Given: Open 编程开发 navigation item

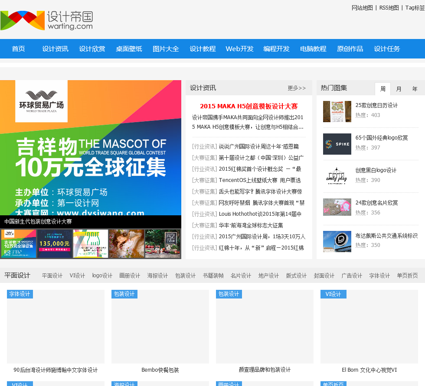Looking at the screenshot, I should click(x=277, y=49).
